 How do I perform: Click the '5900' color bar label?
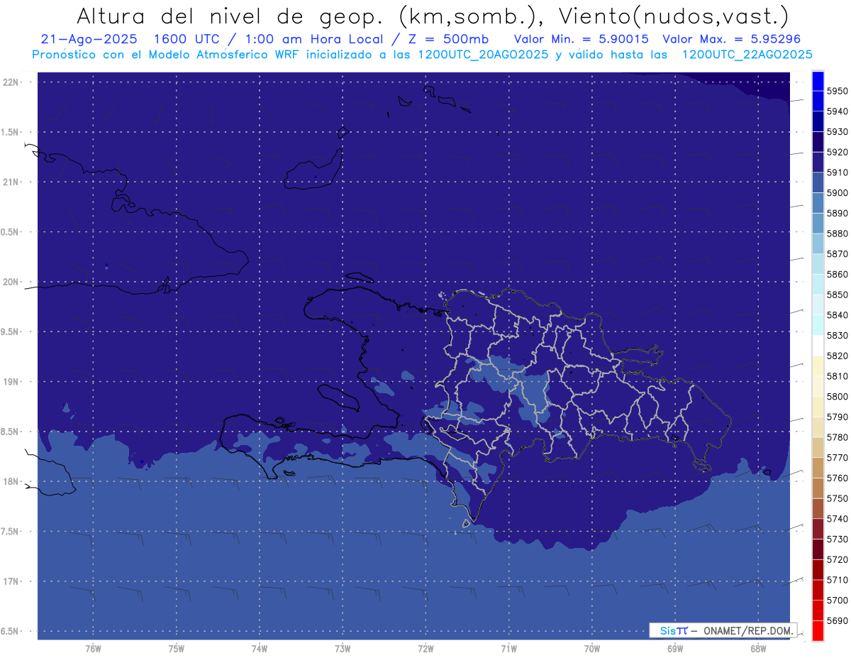pyautogui.click(x=838, y=192)
